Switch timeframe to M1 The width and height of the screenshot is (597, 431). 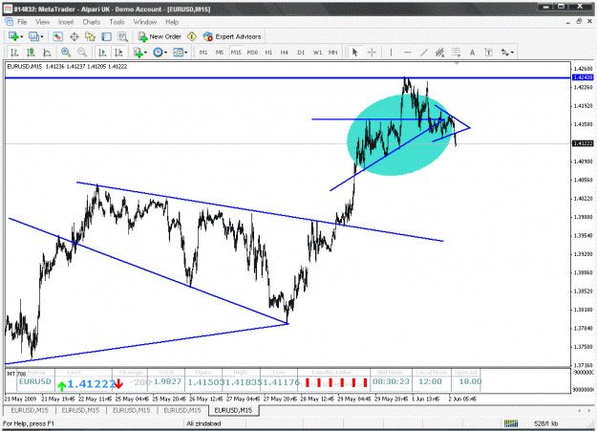(x=203, y=53)
